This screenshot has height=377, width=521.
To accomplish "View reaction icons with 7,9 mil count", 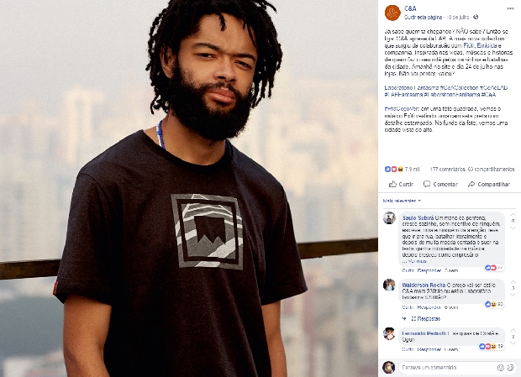I will click(x=402, y=170).
